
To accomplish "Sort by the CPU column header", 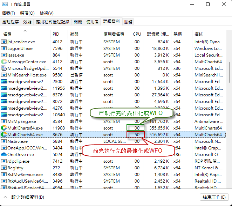I will [136, 34].
